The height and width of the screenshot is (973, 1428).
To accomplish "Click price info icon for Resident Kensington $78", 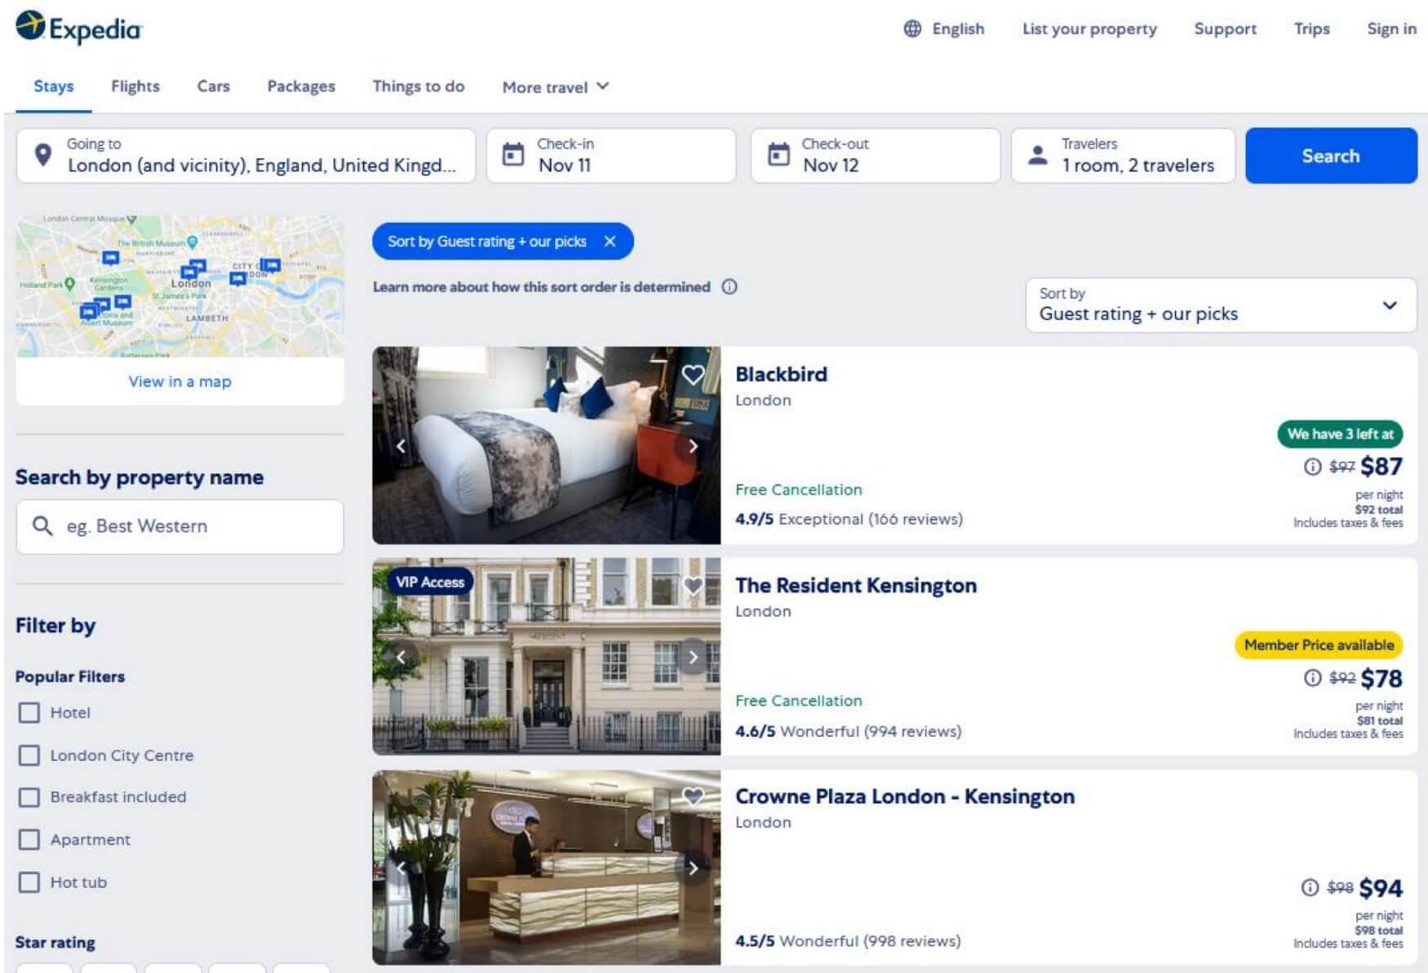I will 1312,678.
